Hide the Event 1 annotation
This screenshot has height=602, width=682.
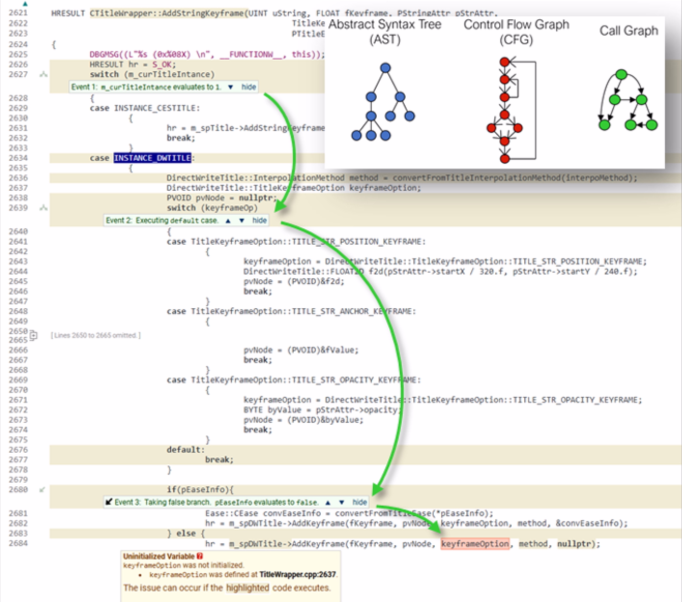point(248,87)
